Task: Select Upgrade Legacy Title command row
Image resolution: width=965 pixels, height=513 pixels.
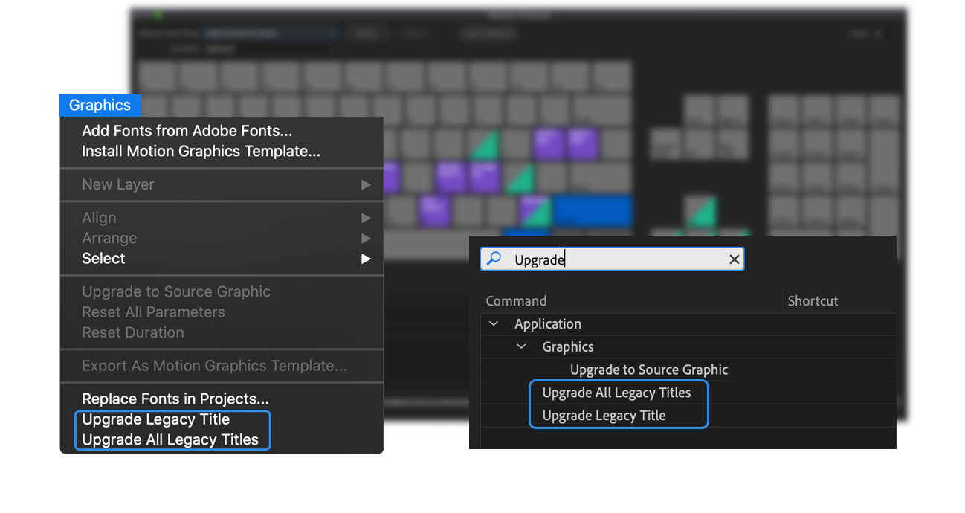Action: click(x=604, y=416)
